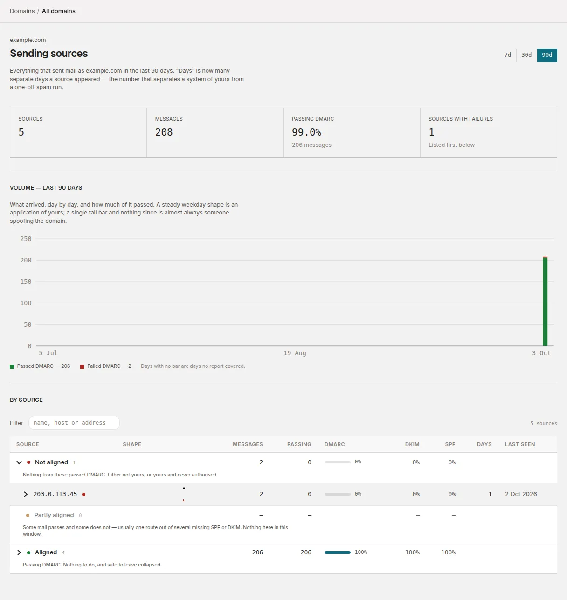Click the SOURCES summary card showing 5

78,133
